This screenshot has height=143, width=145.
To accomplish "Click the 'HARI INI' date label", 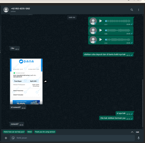I will [x=72, y=17].
